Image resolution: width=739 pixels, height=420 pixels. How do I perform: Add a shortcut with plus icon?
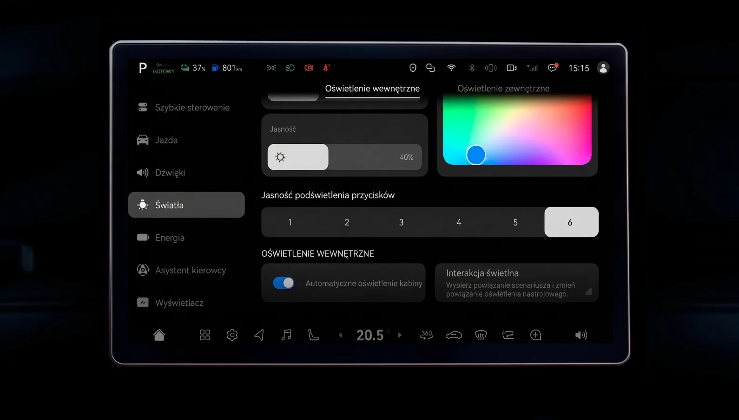pos(535,335)
